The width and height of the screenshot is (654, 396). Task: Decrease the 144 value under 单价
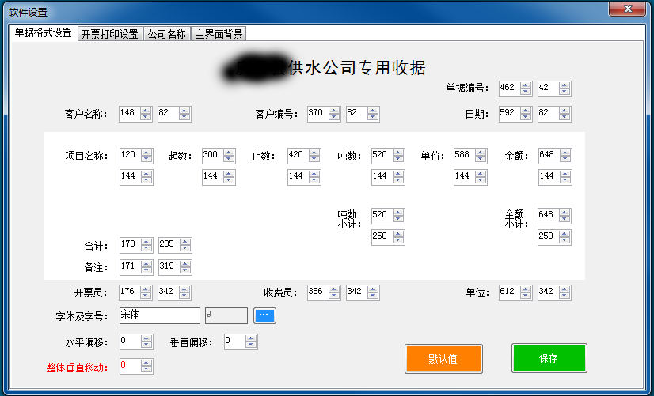481,180
